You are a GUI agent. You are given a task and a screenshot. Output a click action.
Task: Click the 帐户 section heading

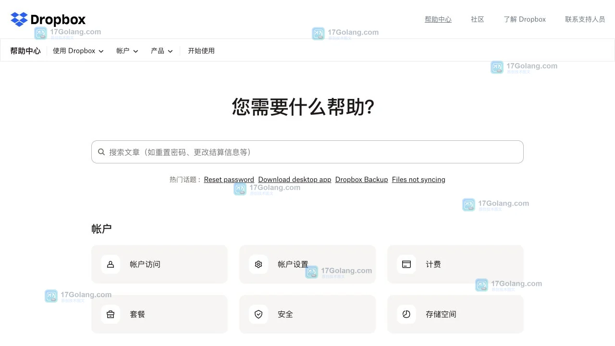[x=101, y=229]
